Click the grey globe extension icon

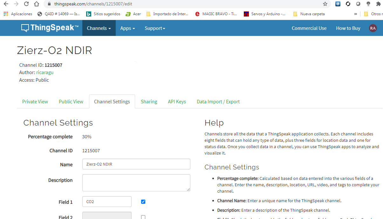(x=358, y=4)
